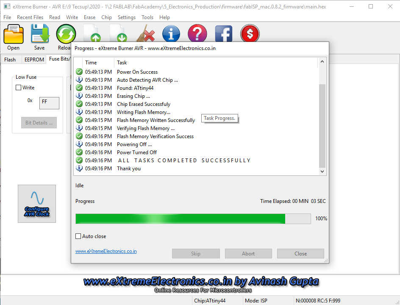
Task: Click the info icon beside Writing Flash Memory
Action: click(79, 112)
